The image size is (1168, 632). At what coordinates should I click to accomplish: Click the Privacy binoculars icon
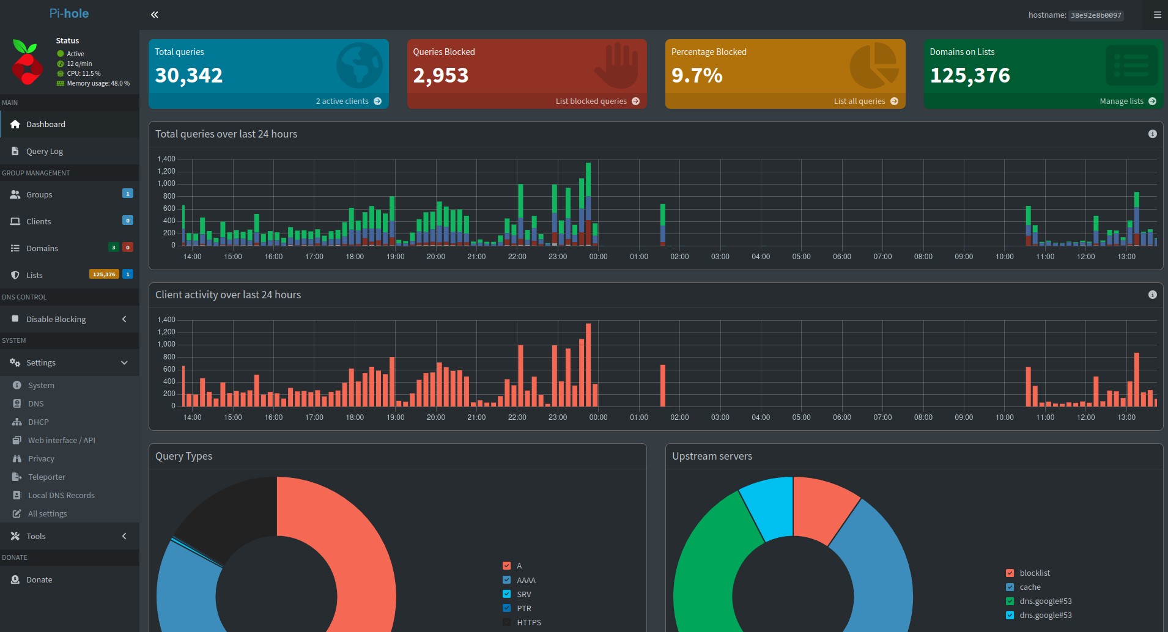click(x=17, y=458)
